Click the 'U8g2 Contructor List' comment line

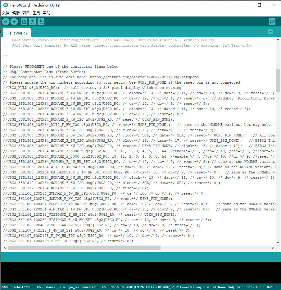(x=44, y=72)
